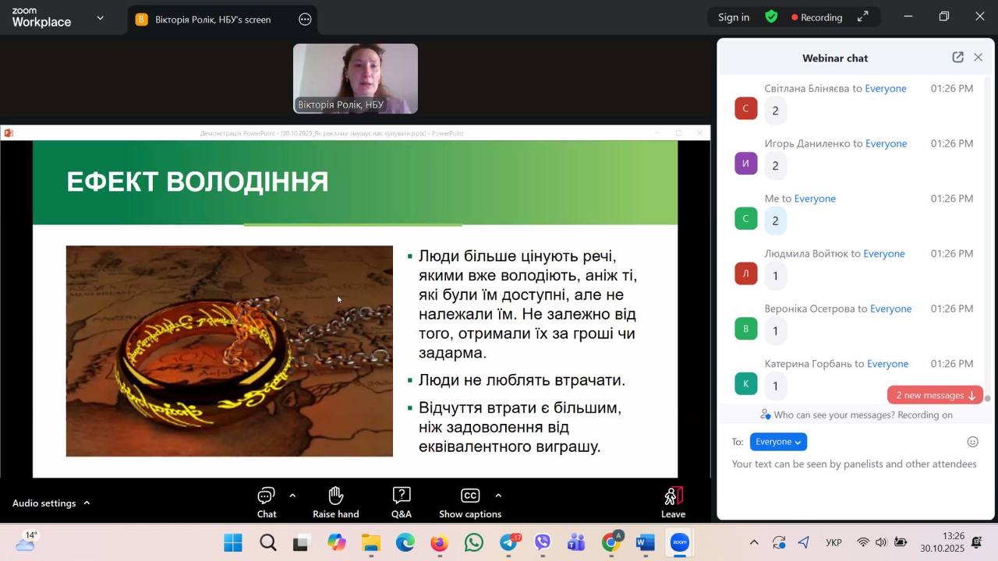Open the green security shield info
This screenshot has width=998, height=561.
[x=771, y=17]
